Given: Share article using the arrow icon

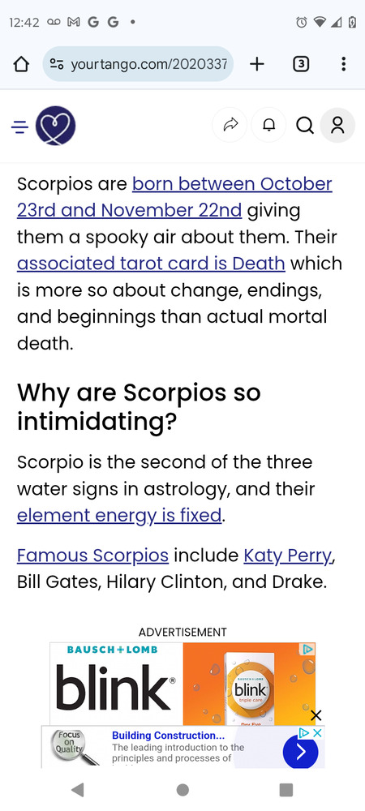Looking at the screenshot, I should [230, 125].
